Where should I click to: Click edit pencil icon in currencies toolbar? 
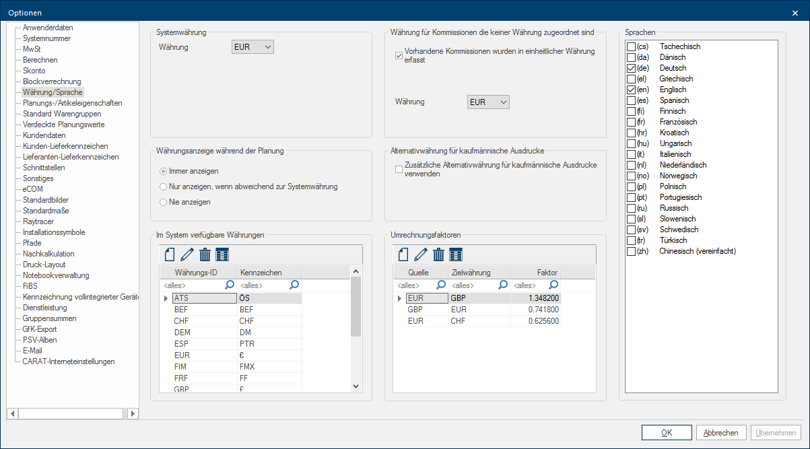click(187, 254)
